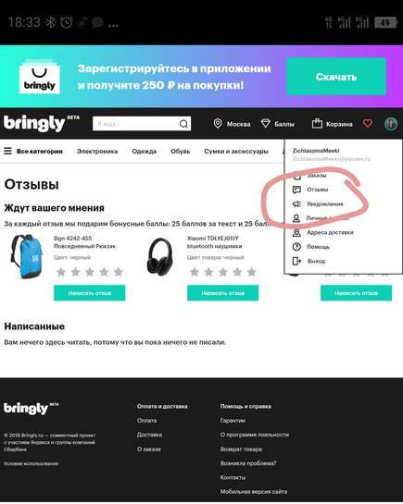Open Помощь from the profile menu
This screenshot has width=403, height=504.
pyautogui.click(x=318, y=247)
